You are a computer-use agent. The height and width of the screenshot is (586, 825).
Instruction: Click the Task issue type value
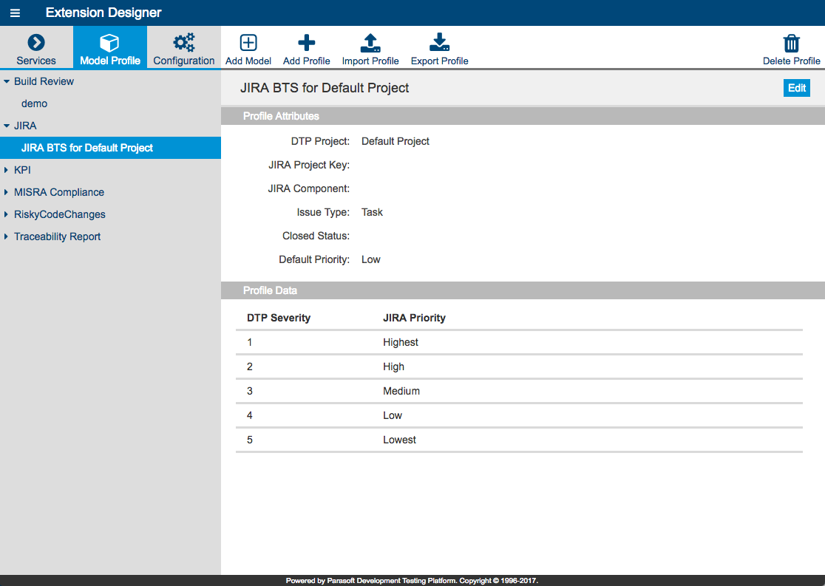coord(372,212)
